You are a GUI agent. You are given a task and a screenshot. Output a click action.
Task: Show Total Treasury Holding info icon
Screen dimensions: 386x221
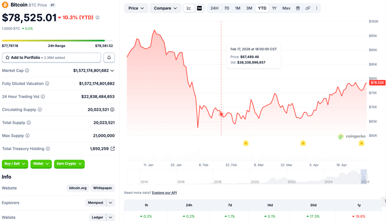pyautogui.click(x=48, y=149)
